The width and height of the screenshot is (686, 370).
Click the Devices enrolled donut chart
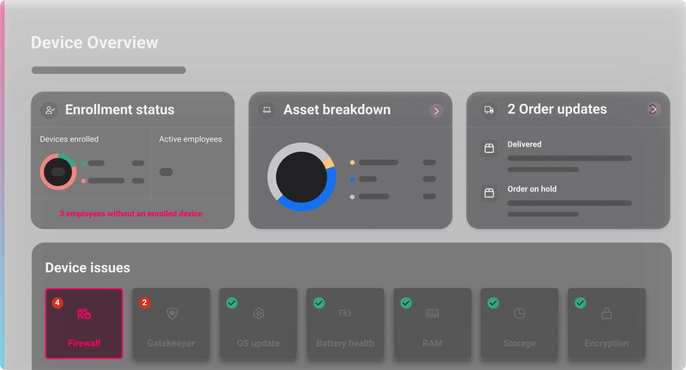pyautogui.click(x=58, y=171)
